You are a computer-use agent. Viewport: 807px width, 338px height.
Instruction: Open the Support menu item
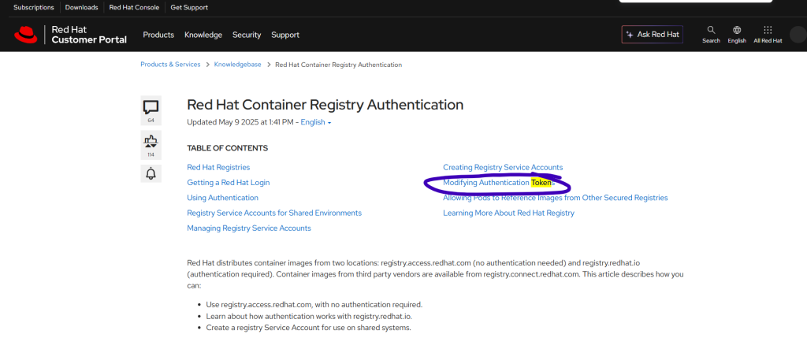click(x=285, y=35)
